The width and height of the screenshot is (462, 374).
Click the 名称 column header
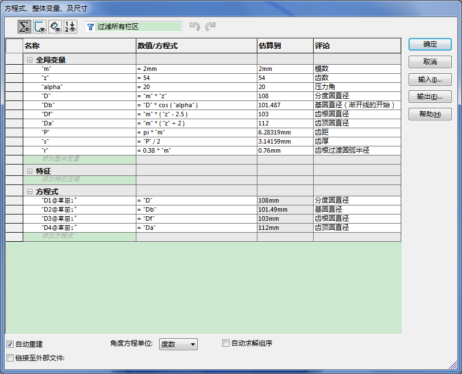coord(79,46)
